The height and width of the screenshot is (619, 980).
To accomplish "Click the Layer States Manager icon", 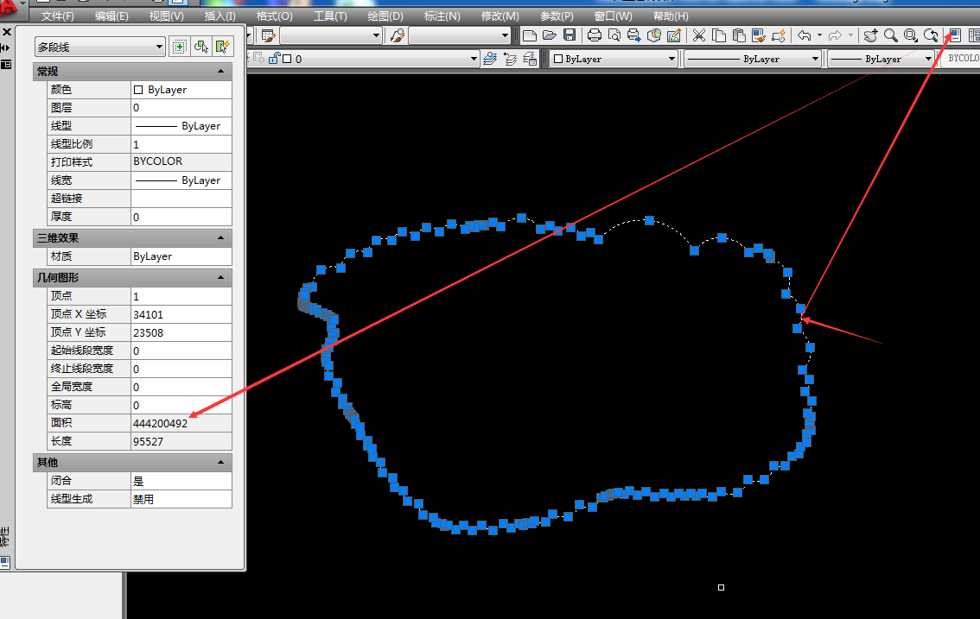I will [530, 59].
